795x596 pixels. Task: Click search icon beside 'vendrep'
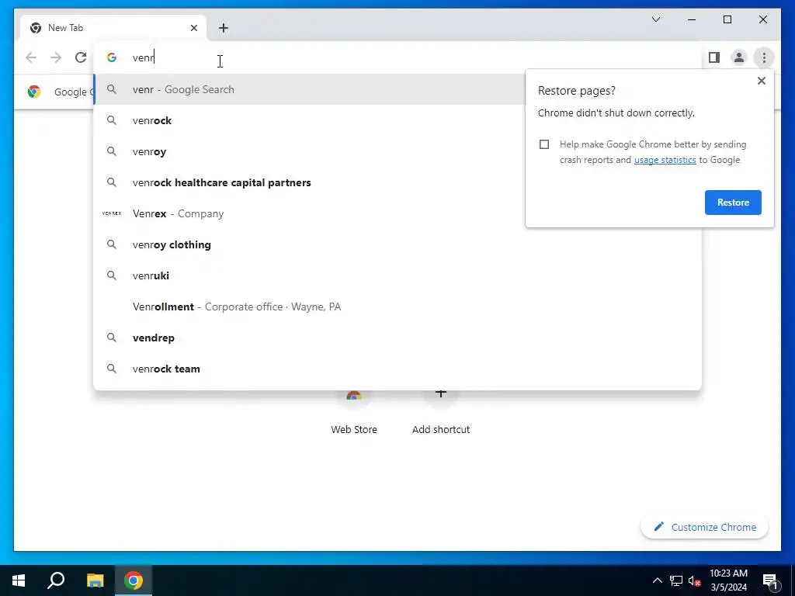coord(112,338)
